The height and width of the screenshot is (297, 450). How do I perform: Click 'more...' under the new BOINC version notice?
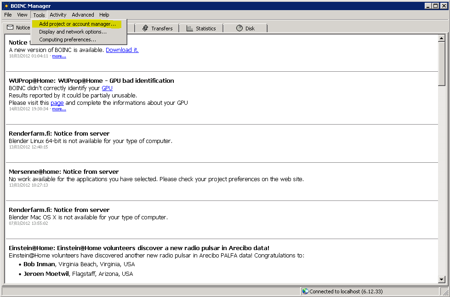point(59,56)
